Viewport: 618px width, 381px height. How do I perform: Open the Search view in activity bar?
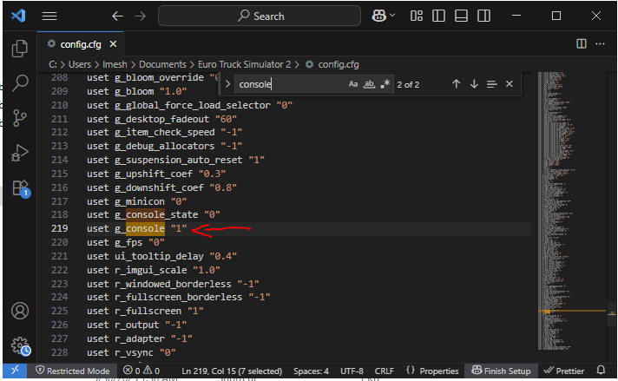pos(20,83)
